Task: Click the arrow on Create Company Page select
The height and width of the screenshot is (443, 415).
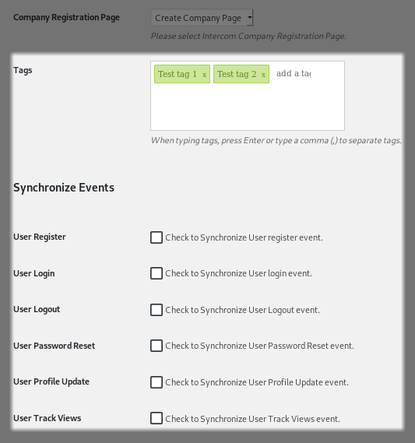Action: (x=250, y=17)
